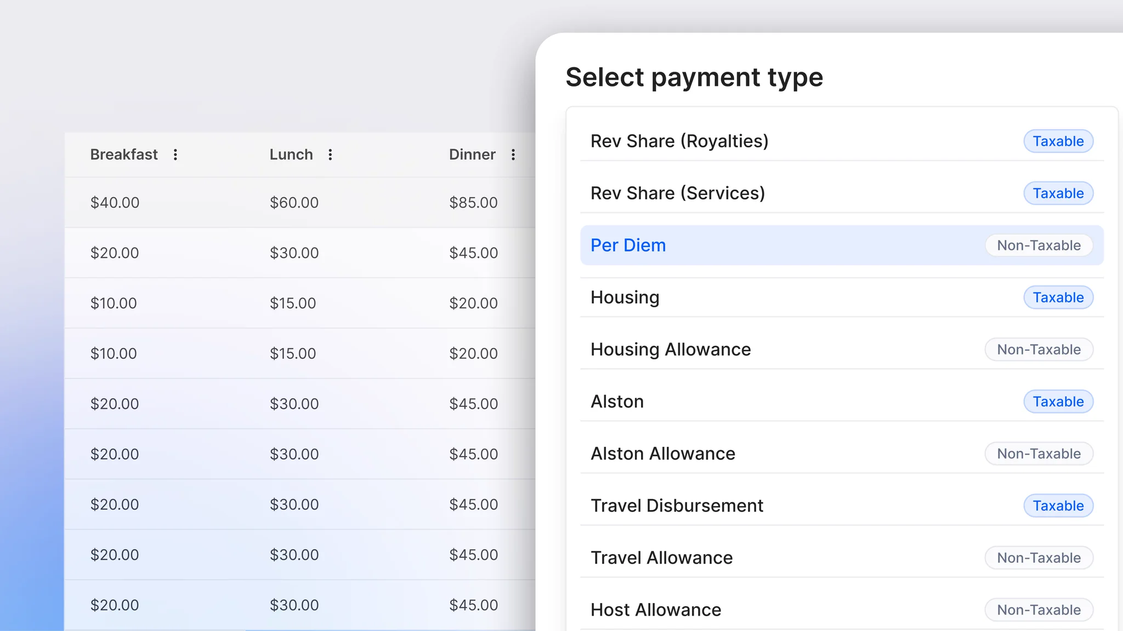Open the Lunch column options menu
The width and height of the screenshot is (1123, 631).
330,154
